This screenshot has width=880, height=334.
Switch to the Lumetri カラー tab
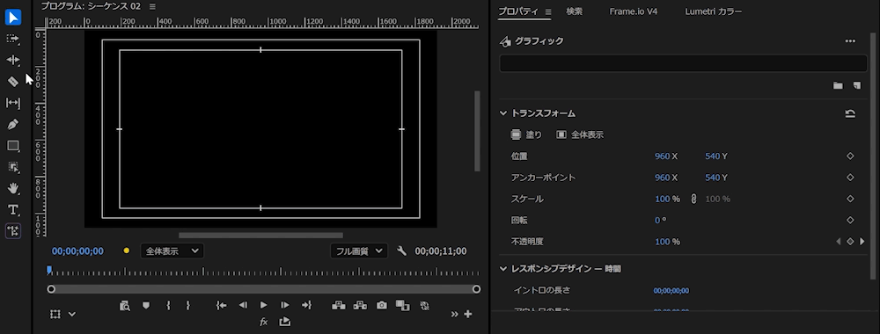(714, 11)
